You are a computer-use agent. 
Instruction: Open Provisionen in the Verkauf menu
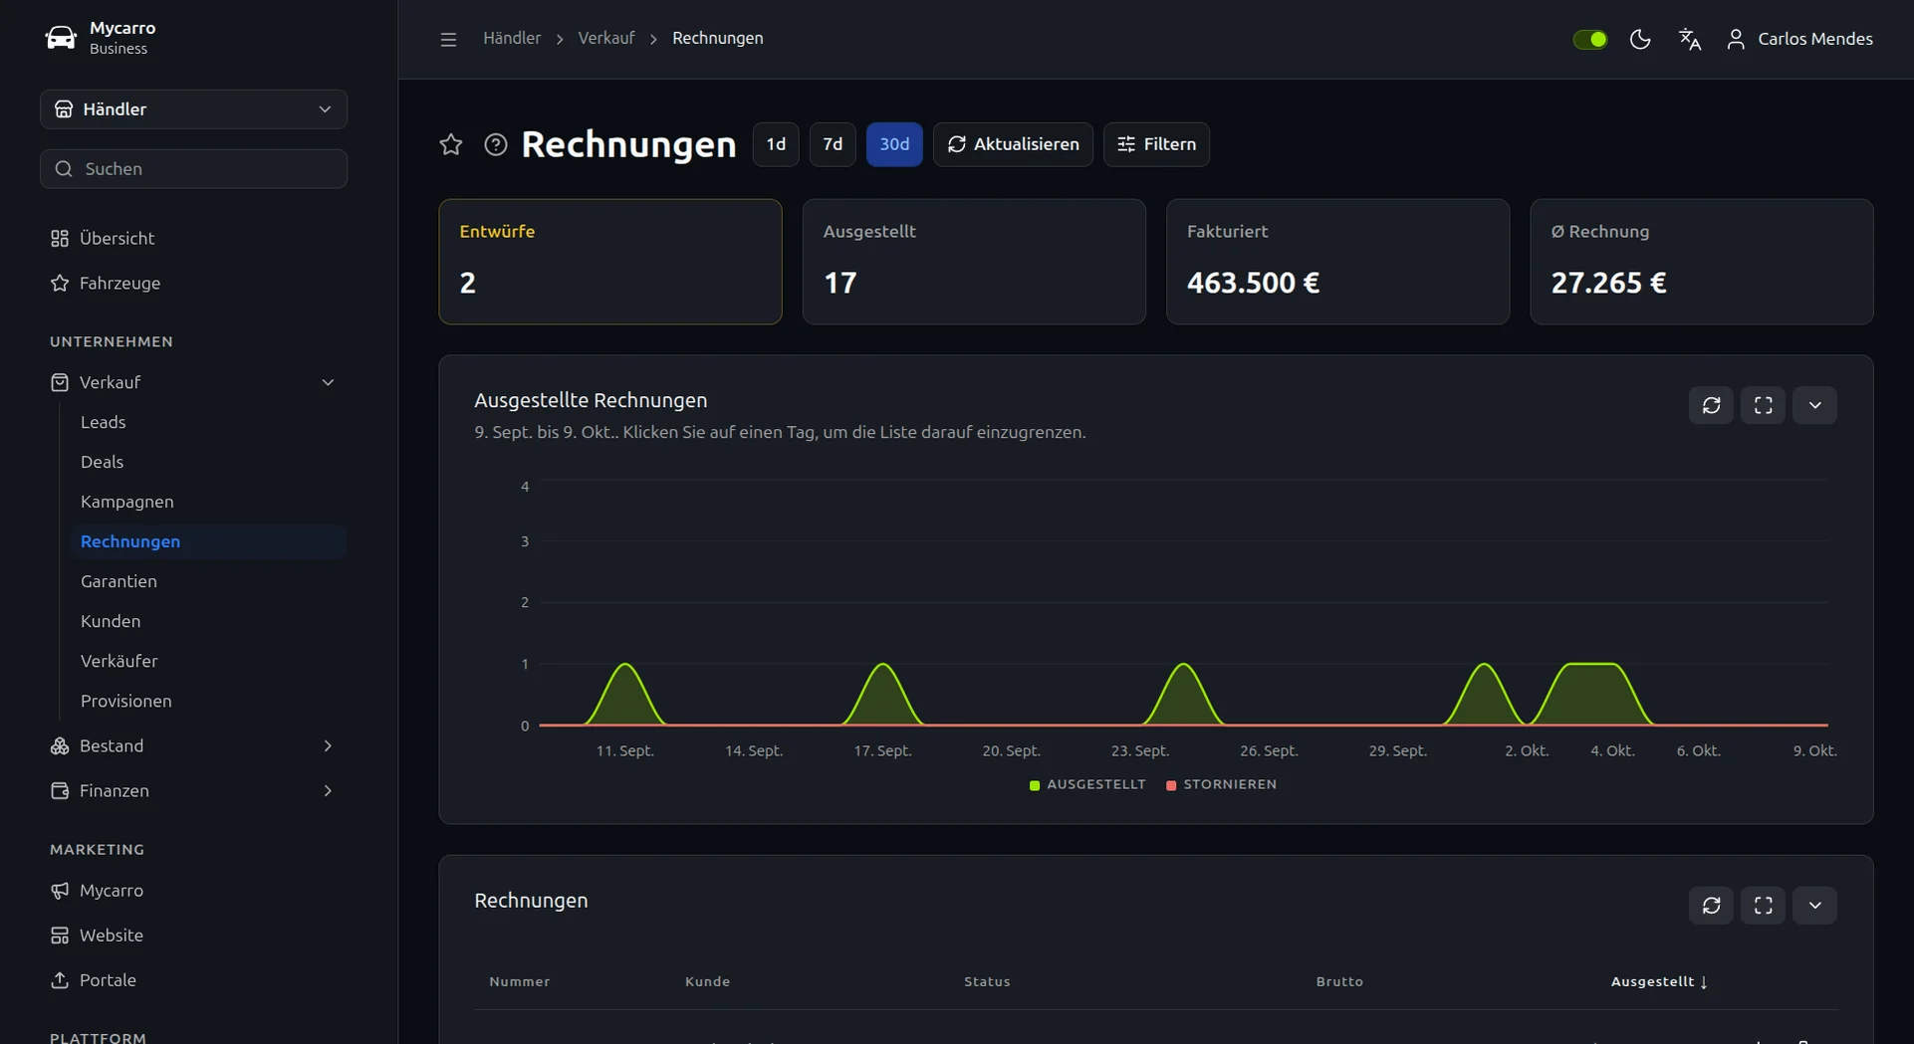[x=208, y=701]
